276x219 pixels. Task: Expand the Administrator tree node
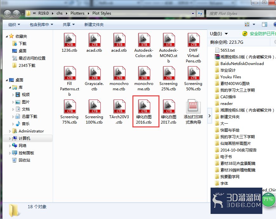(10, 131)
